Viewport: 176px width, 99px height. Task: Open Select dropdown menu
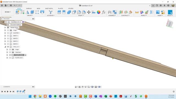click(170, 15)
